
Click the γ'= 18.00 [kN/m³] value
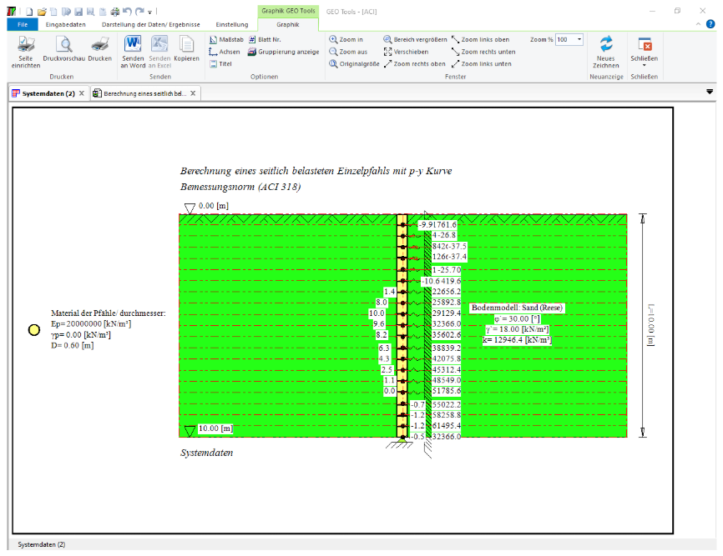pyautogui.click(x=517, y=329)
